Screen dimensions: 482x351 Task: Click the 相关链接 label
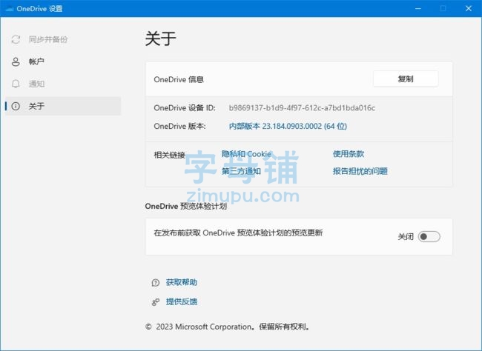(169, 155)
